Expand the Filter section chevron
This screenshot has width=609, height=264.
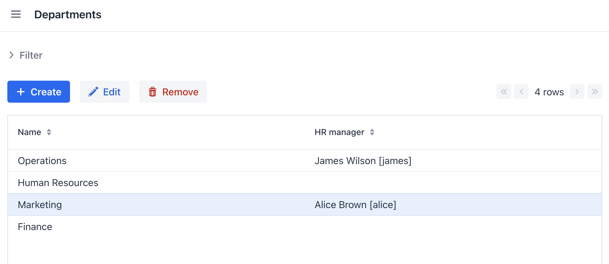[12, 55]
